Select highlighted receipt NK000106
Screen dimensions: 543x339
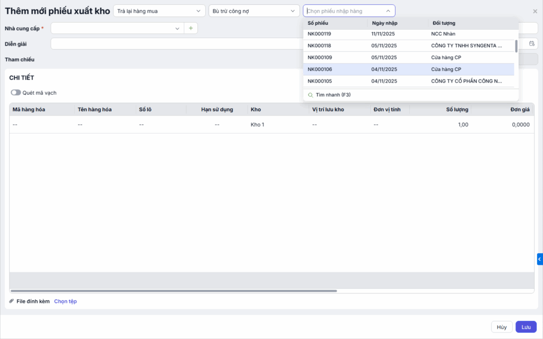pos(409,69)
